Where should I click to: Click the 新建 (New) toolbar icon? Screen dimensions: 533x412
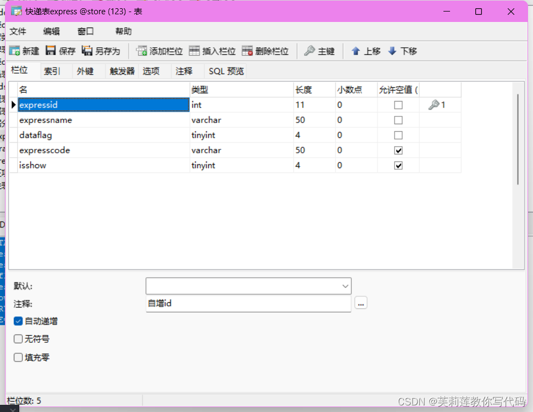point(15,51)
